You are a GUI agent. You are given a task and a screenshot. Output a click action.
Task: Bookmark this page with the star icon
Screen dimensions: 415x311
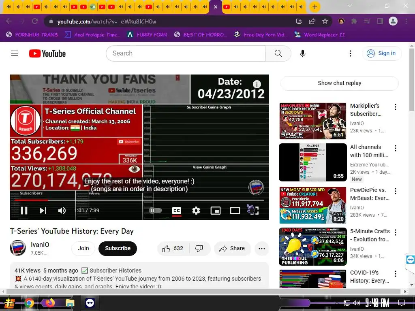click(x=325, y=21)
